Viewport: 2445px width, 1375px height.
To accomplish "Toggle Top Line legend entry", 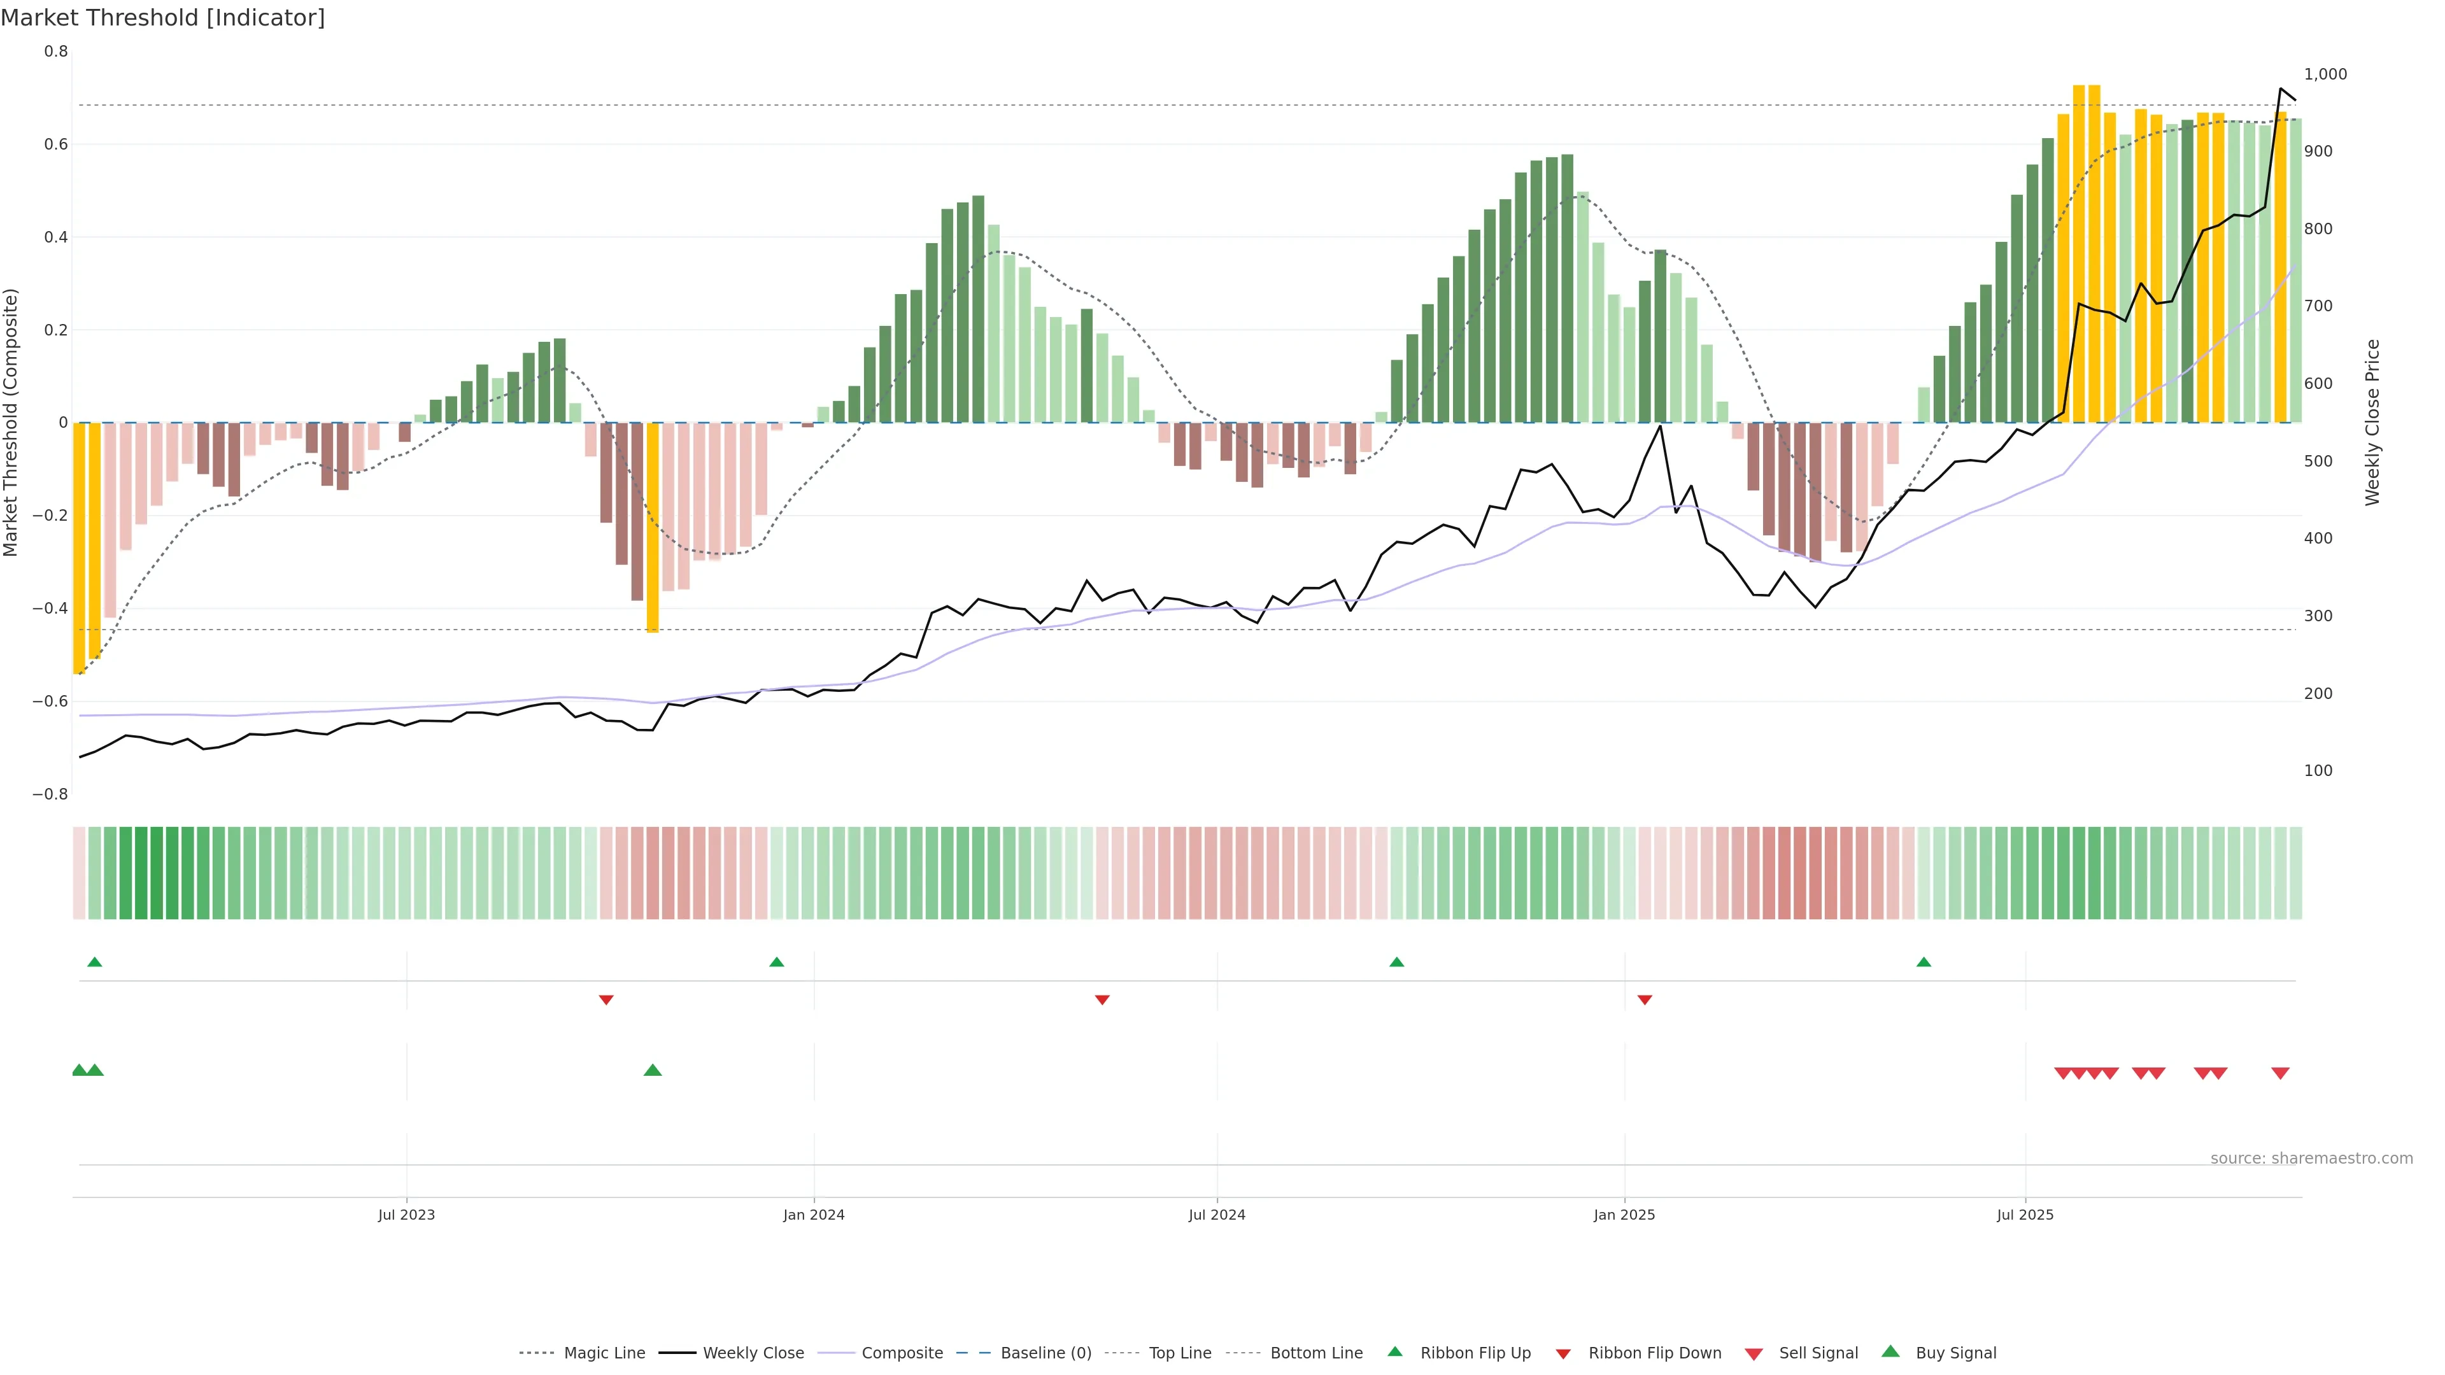I will 1180,1353.
